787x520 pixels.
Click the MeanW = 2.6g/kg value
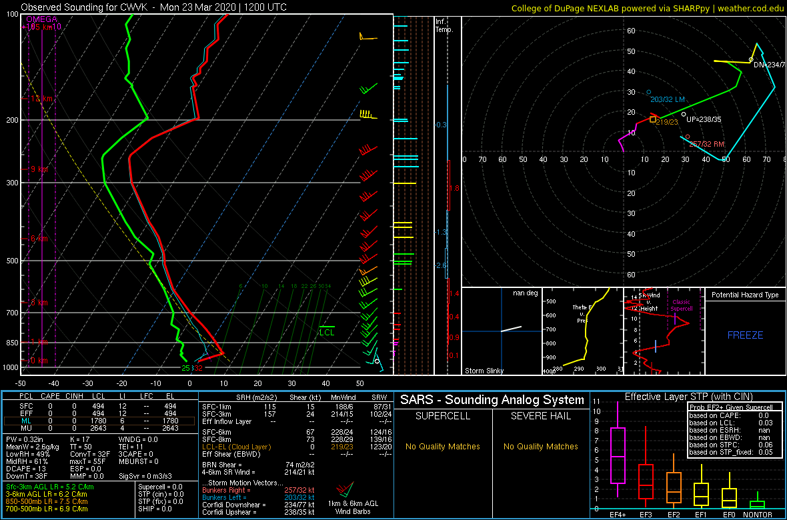point(31,447)
